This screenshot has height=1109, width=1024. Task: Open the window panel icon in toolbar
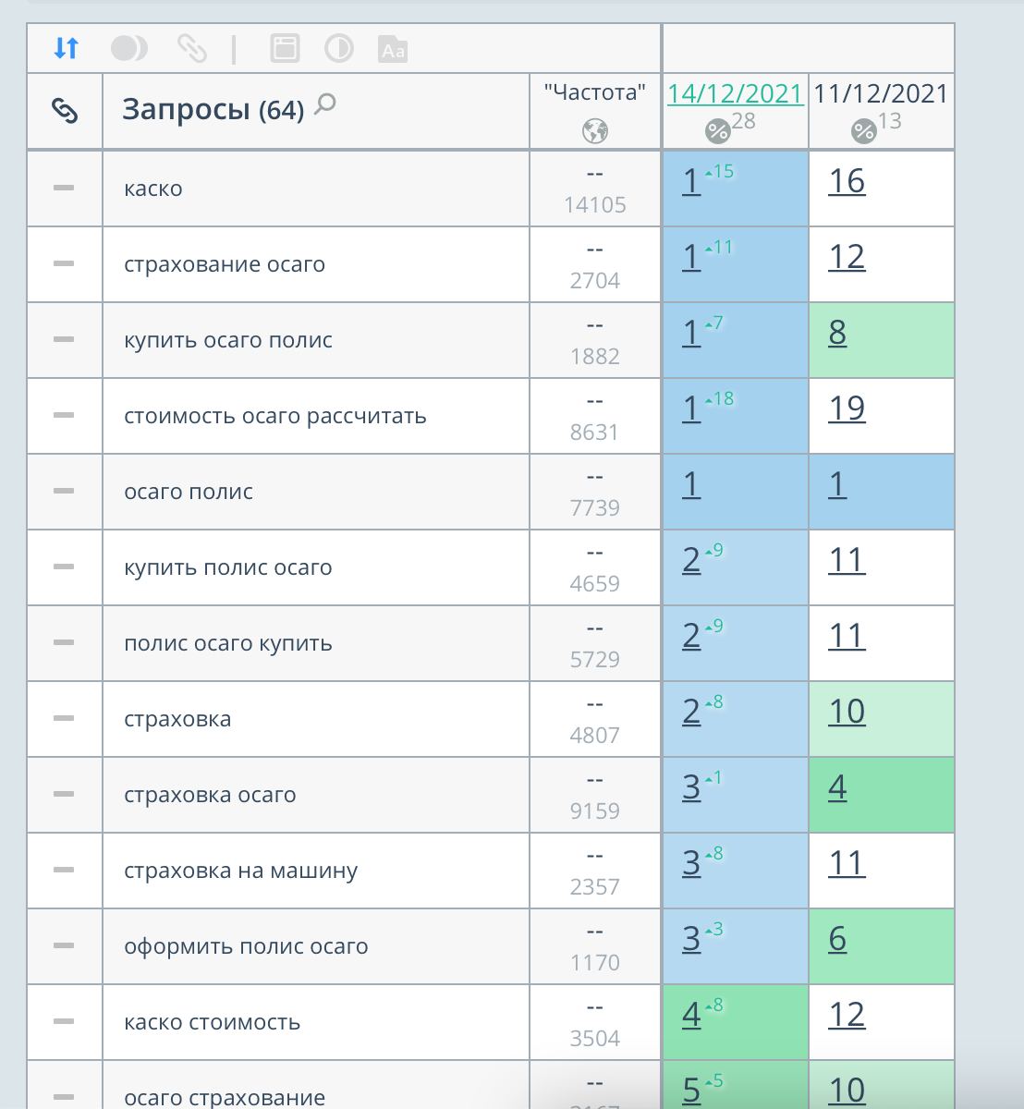pos(285,48)
